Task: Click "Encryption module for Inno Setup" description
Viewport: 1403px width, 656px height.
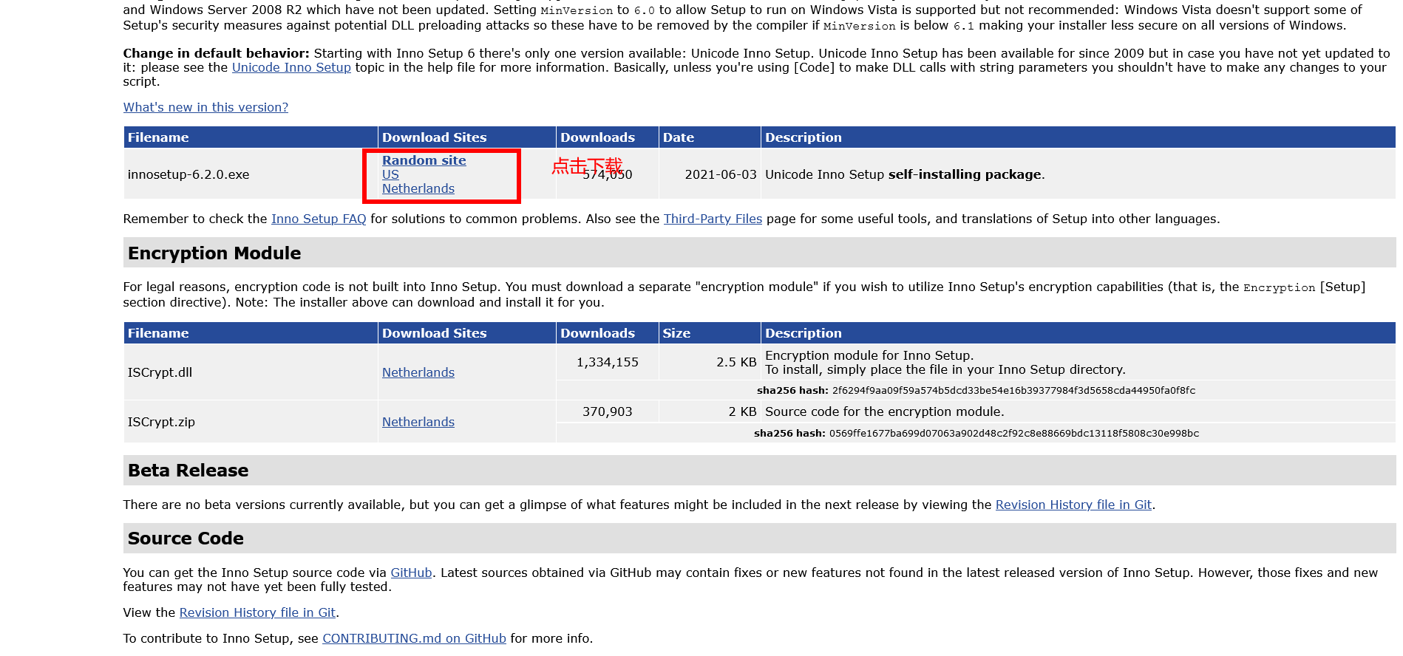Action: [869, 355]
